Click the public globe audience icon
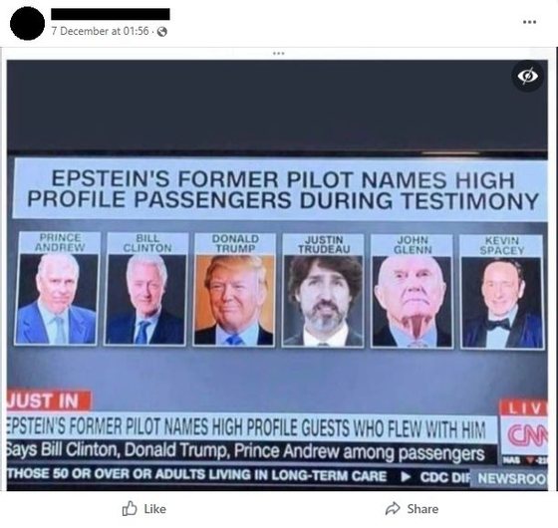Image resolution: width=558 pixels, height=528 pixels. tap(162, 32)
